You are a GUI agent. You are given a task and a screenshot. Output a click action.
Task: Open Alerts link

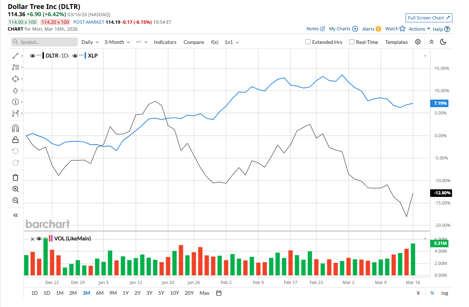(371, 29)
